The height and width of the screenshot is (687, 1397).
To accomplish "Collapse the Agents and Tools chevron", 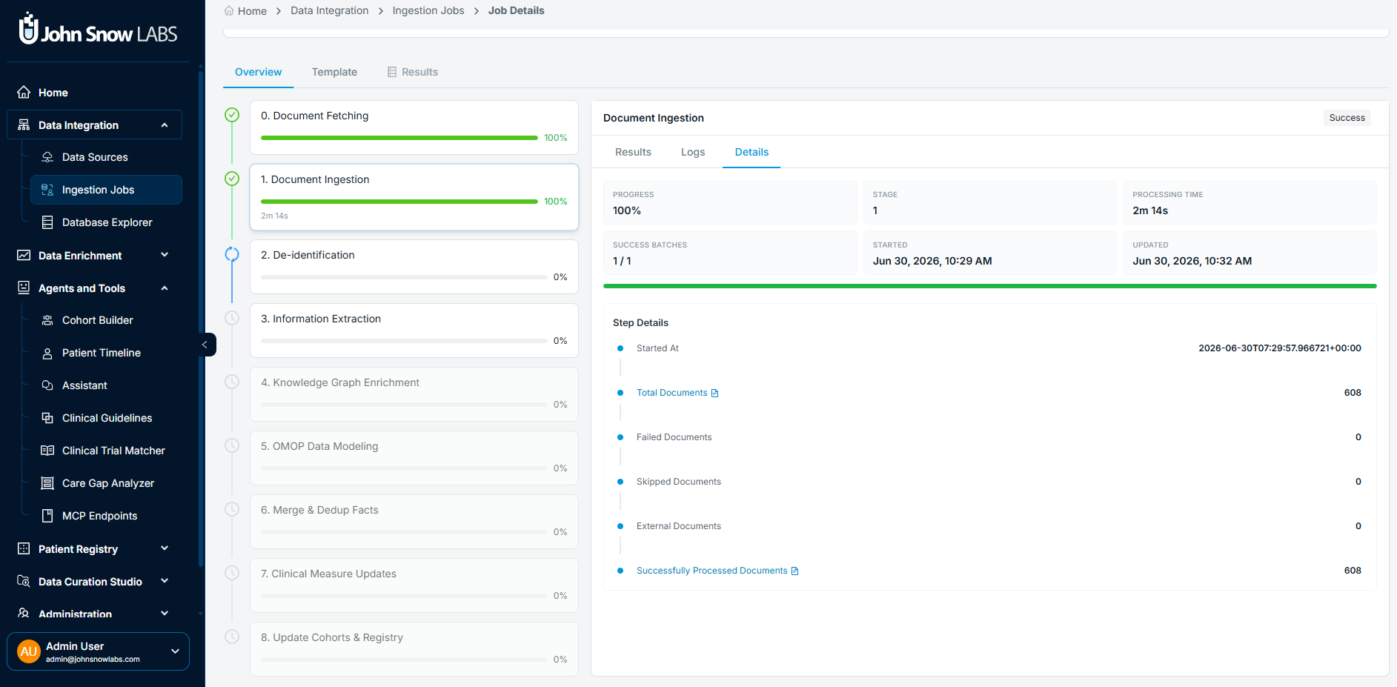I will [165, 288].
